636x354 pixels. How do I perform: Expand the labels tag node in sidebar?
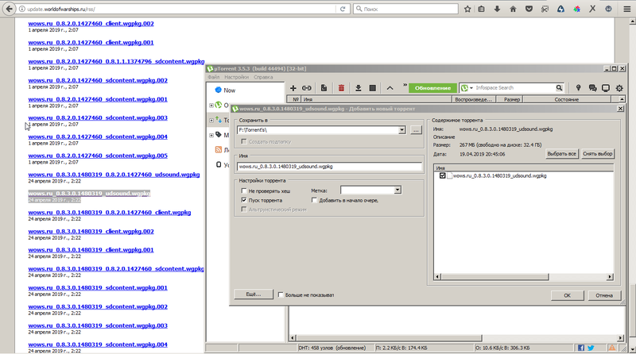pyautogui.click(x=211, y=135)
